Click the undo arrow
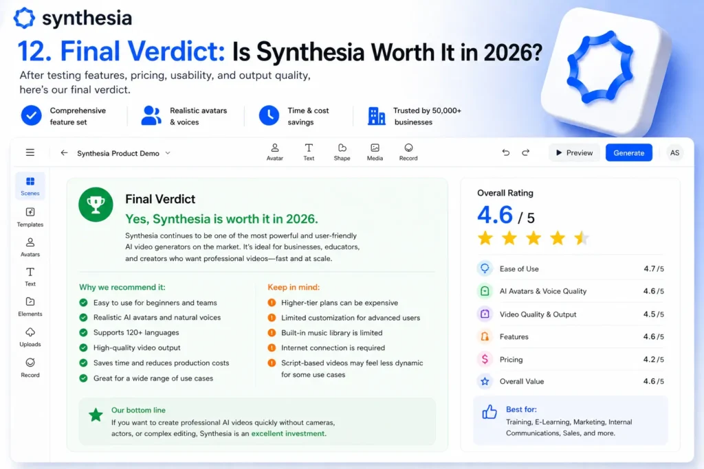The image size is (704, 469). click(x=506, y=152)
